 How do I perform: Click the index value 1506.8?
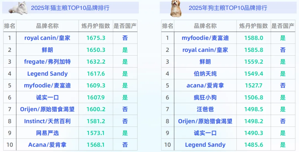(254, 97)
